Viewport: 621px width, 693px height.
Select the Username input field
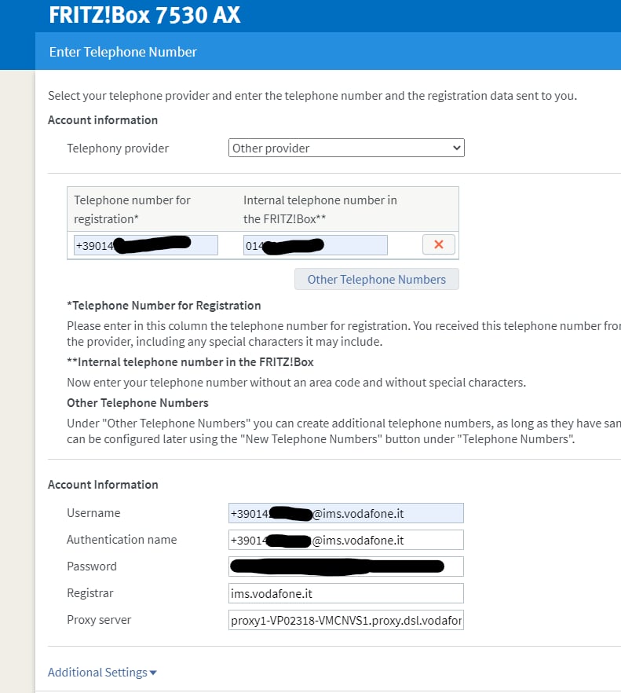coord(346,513)
